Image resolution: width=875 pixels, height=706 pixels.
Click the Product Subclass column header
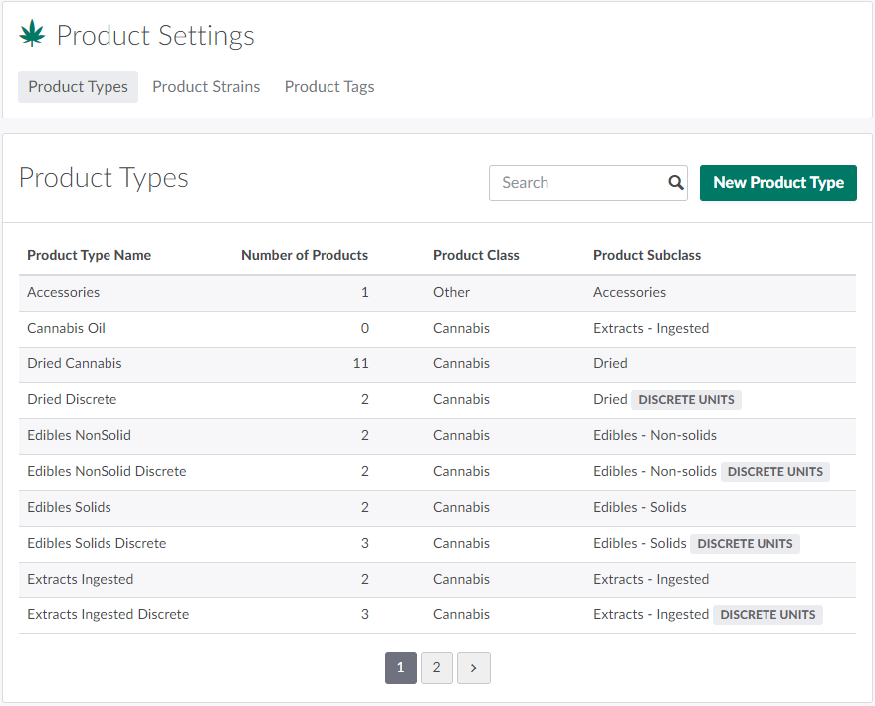coord(647,255)
